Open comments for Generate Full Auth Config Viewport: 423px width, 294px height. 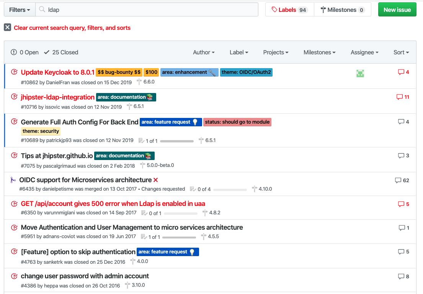pos(403,122)
